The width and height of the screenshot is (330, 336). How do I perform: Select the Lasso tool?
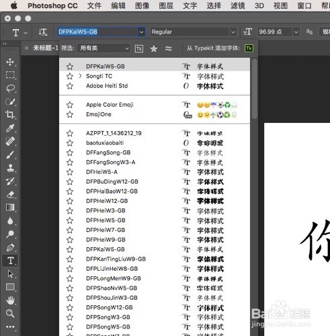10,89
